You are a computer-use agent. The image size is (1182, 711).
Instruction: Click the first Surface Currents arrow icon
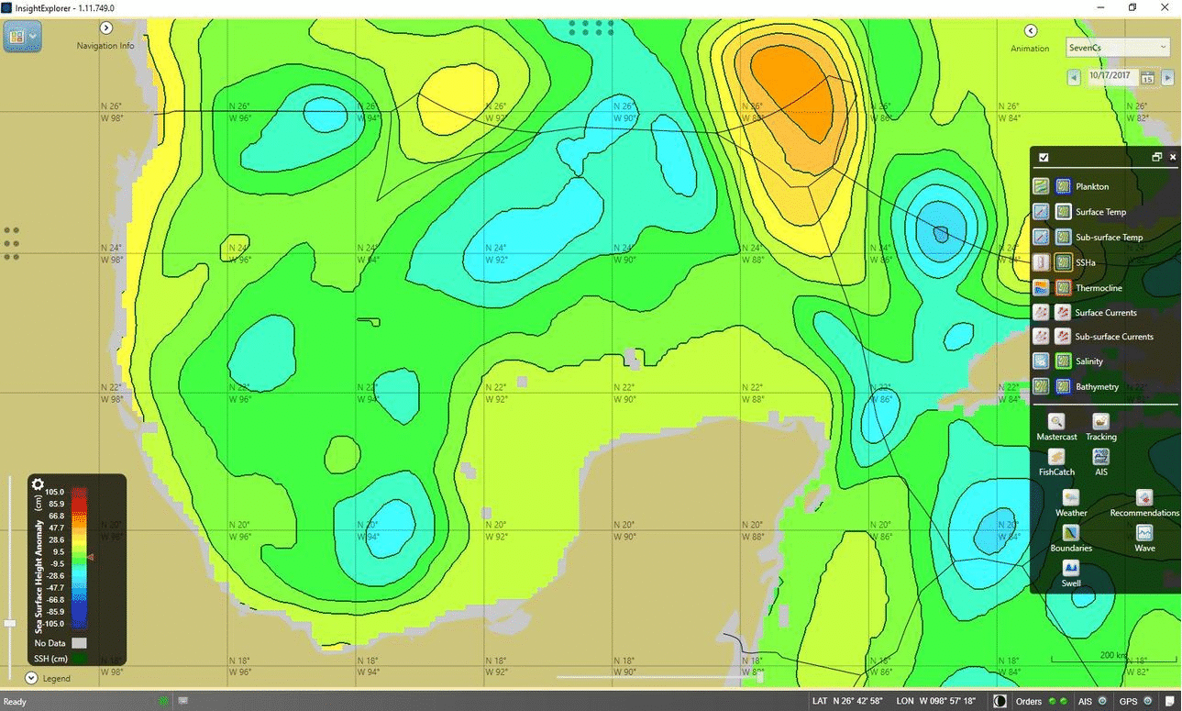coord(1042,312)
